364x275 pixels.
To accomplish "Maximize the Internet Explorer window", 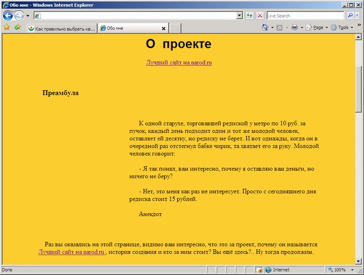I will click(351, 5).
